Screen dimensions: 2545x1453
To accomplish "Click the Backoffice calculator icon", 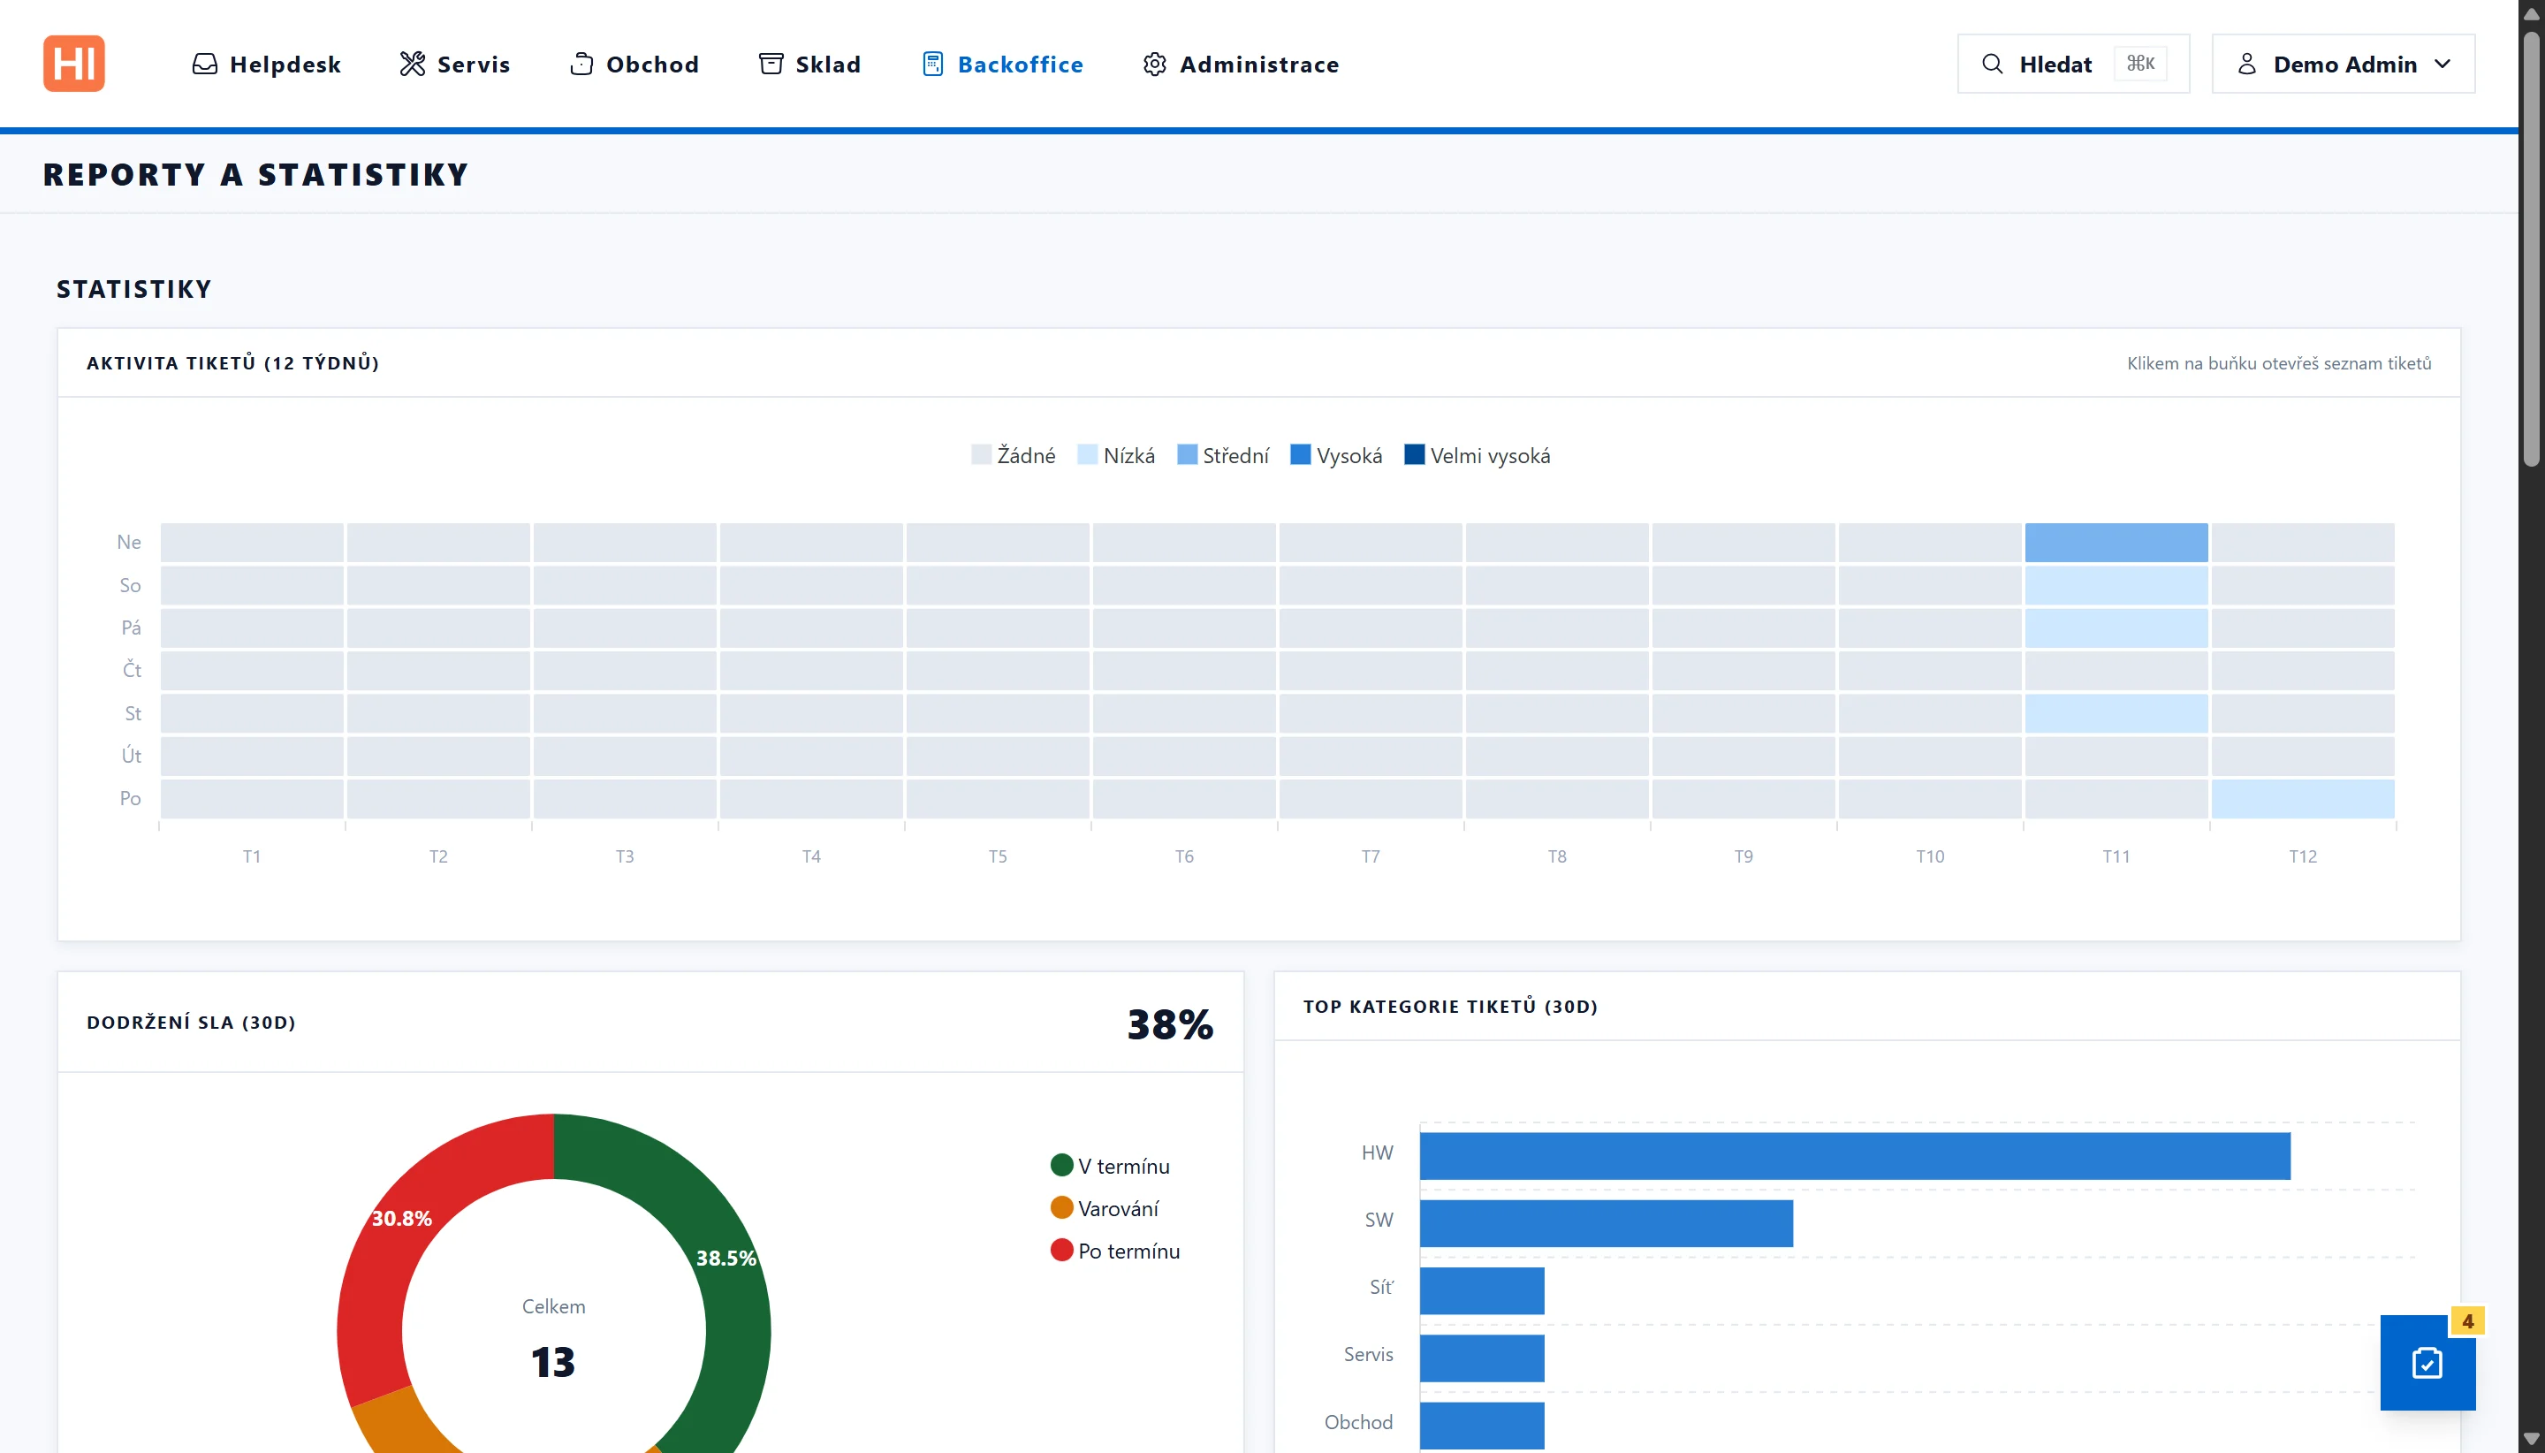I will coord(933,64).
